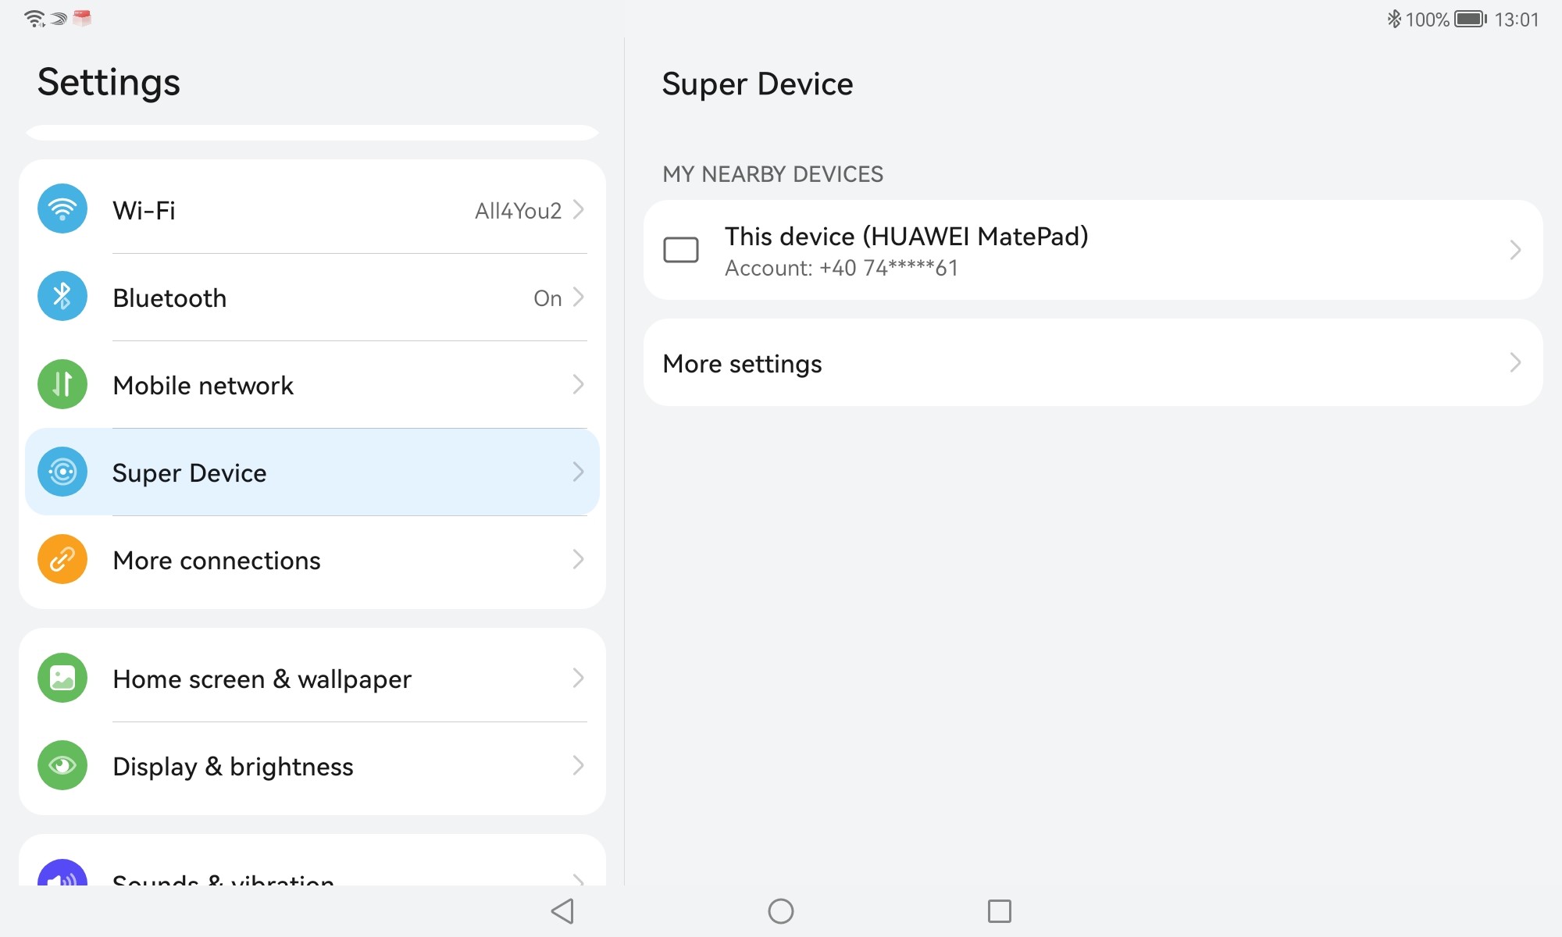Tap the blue Wi-Fi icon

[x=62, y=209]
